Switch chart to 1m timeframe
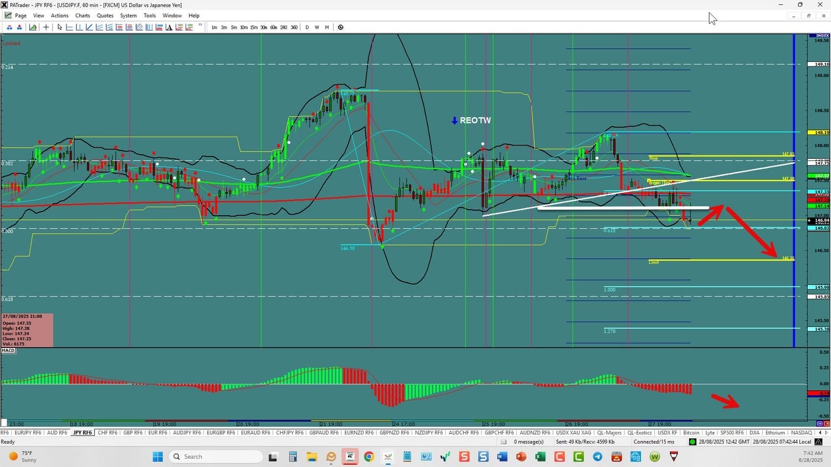This screenshot has height=467, width=831. pyautogui.click(x=214, y=27)
